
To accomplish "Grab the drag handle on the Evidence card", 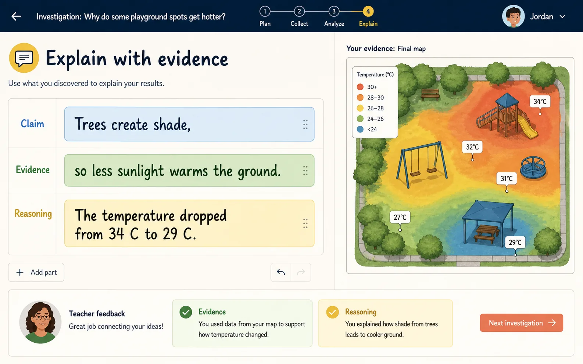I will point(305,170).
